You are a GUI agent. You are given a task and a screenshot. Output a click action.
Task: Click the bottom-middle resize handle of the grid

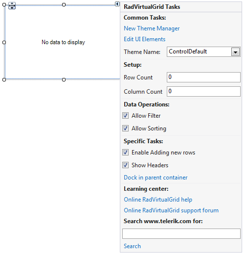coord(64,79)
